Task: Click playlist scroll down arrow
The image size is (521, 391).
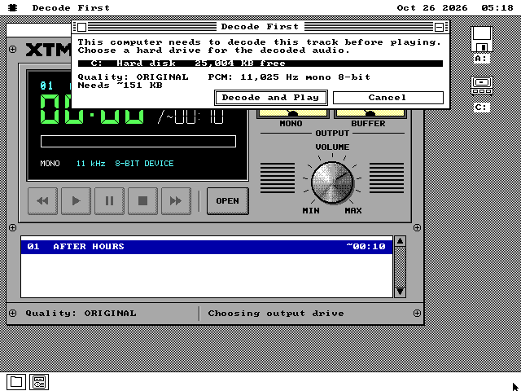Action: [400, 292]
